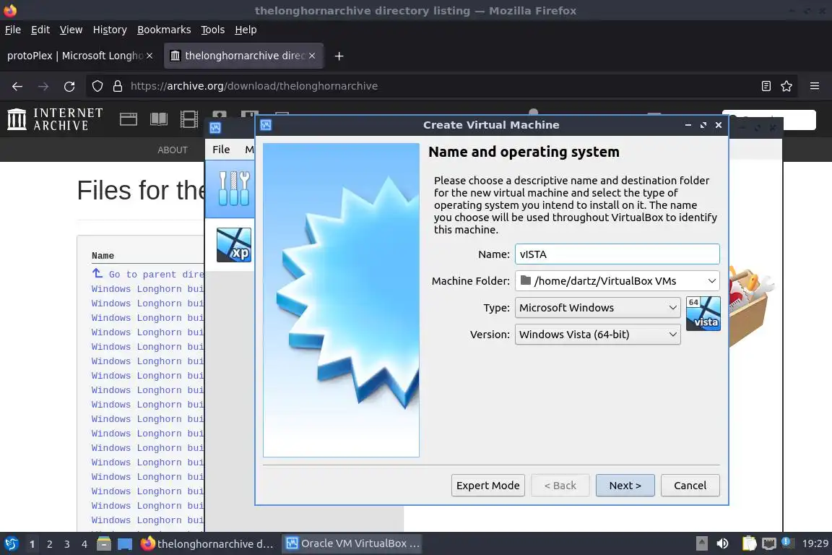832x555 pixels.
Task: Close the thelonghornarchive tab
Action: point(312,56)
